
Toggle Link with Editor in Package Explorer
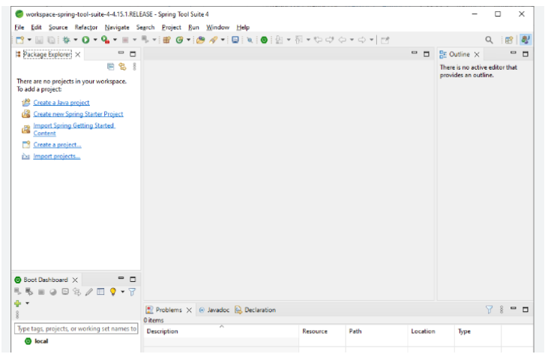coord(122,67)
